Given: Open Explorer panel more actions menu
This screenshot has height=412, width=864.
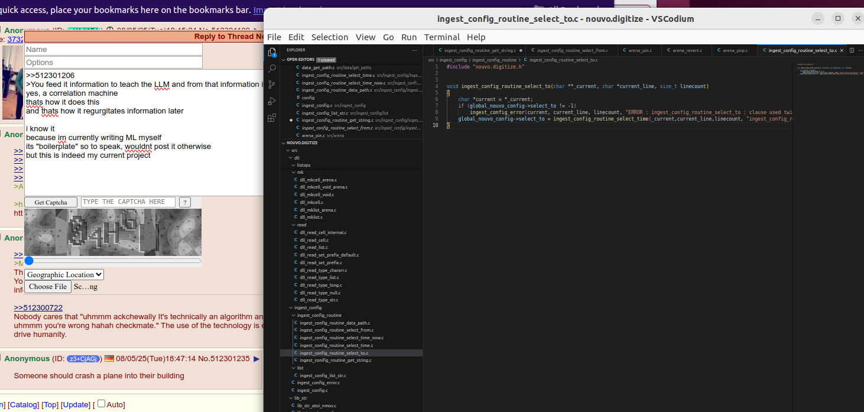Looking at the screenshot, I should click(x=414, y=50).
